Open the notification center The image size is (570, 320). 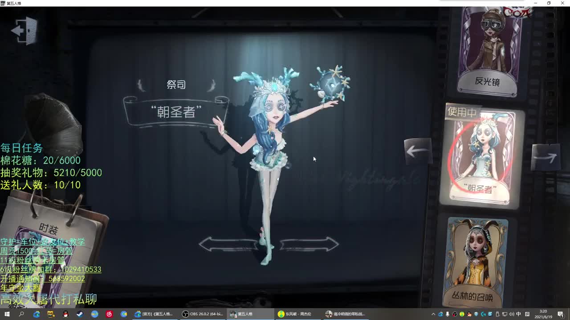click(x=561, y=314)
